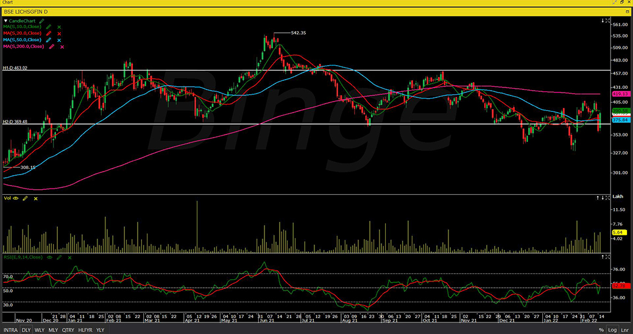Edit the Vol indicator settings
633x334 pixels.
[x=26, y=198]
